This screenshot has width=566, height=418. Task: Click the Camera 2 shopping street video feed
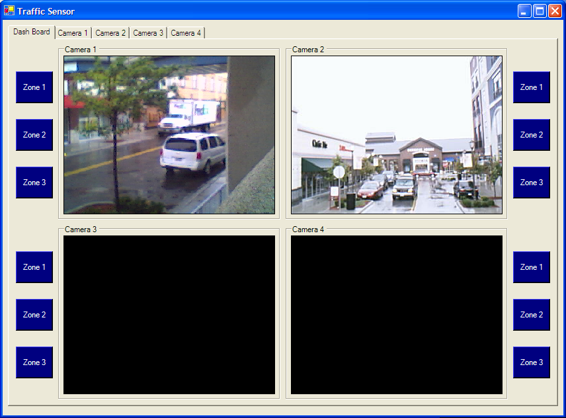tap(396, 135)
